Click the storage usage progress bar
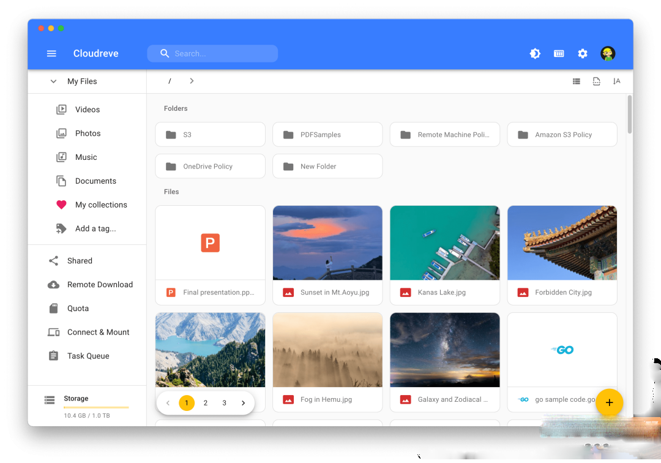Viewport: 661px width, 463px height. pyautogui.click(x=96, y=407)
